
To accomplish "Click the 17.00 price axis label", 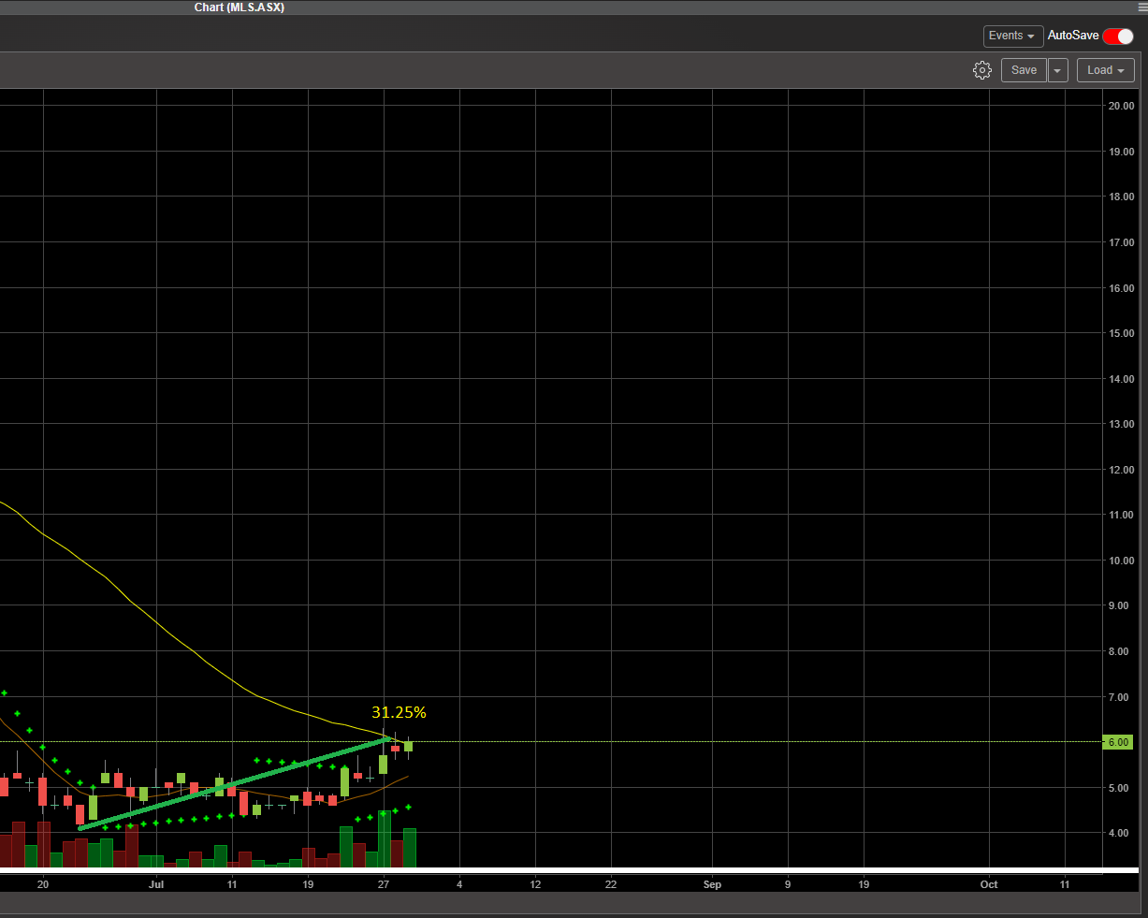I will pos(1121,242).
